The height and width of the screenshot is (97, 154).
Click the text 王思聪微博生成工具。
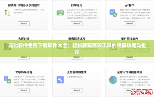[75, 77]
